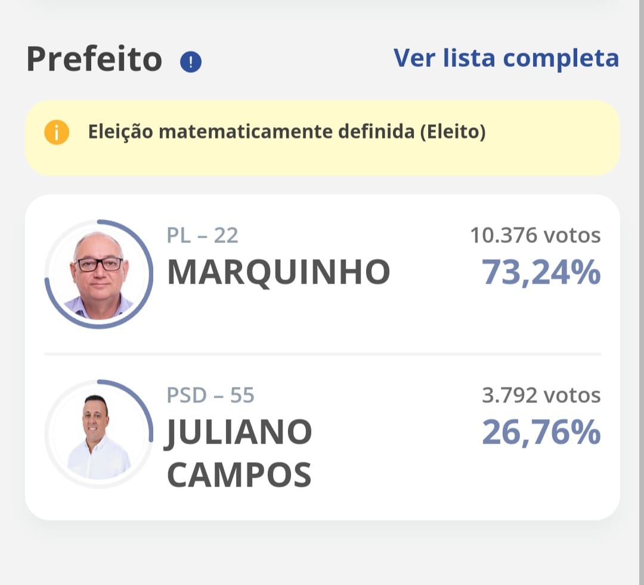The height and width of the screenshot is (585, 644).
Task: Click the 26,76% percentage
Action: pyautogui.click(x=541, y=432)
